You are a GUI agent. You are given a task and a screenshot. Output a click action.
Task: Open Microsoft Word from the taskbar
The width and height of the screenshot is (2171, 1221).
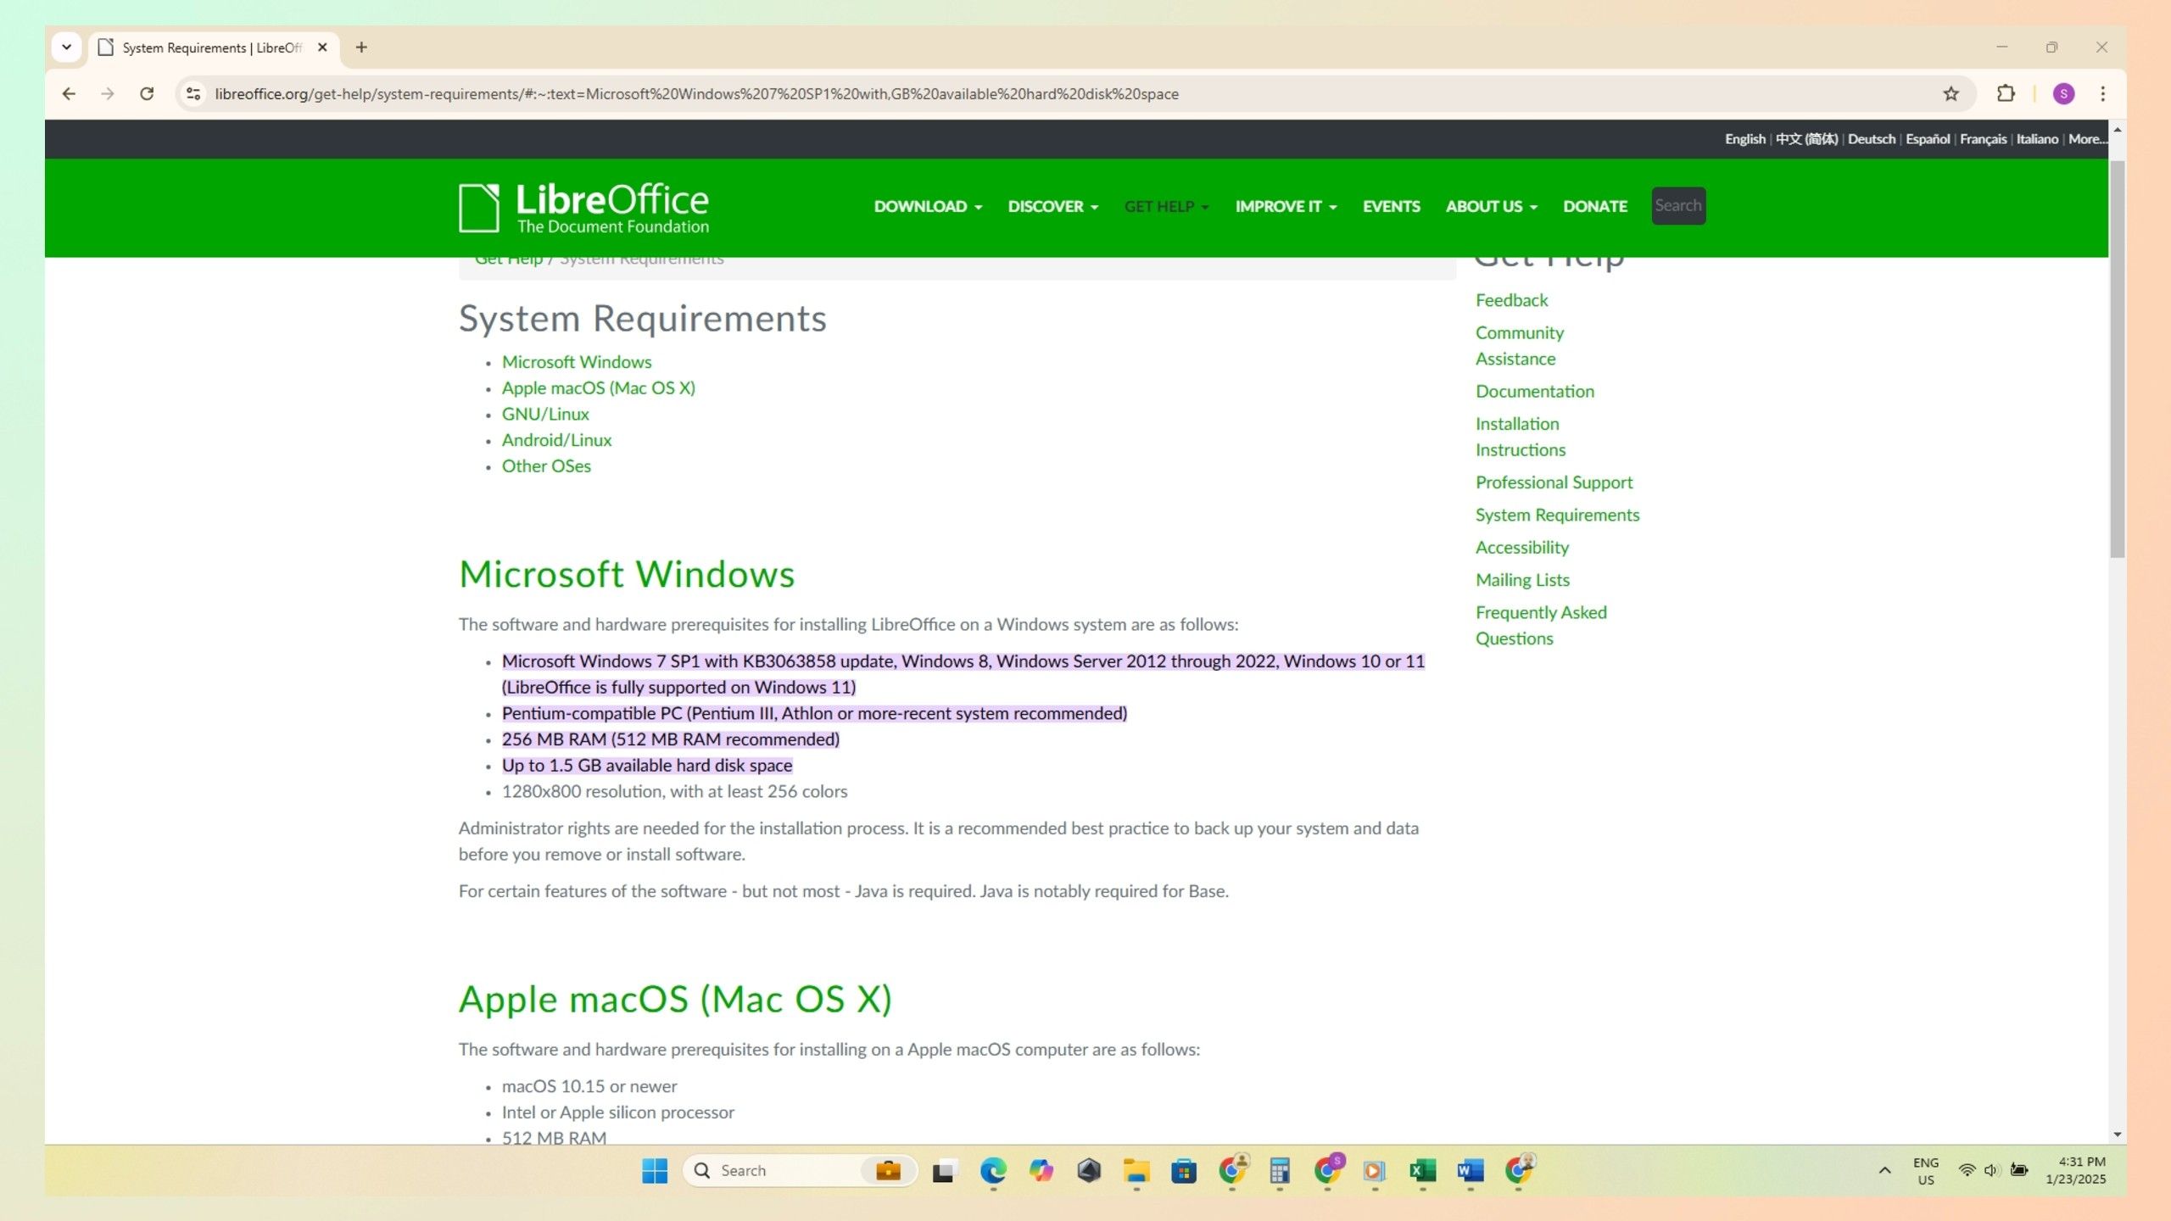tap(1469, 1170)
